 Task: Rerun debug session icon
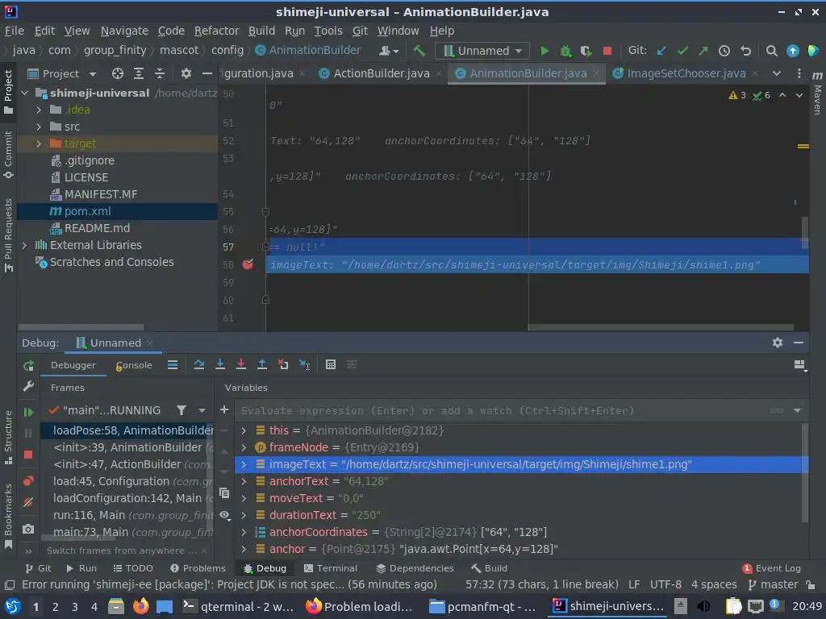[x=28, y=365]
